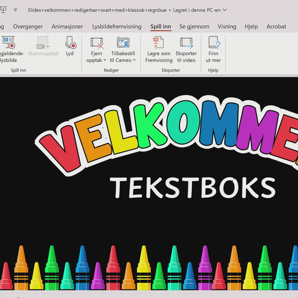Open the customize quick access toolbar arrow
The image size is (298, 298).
pos(15,10)
